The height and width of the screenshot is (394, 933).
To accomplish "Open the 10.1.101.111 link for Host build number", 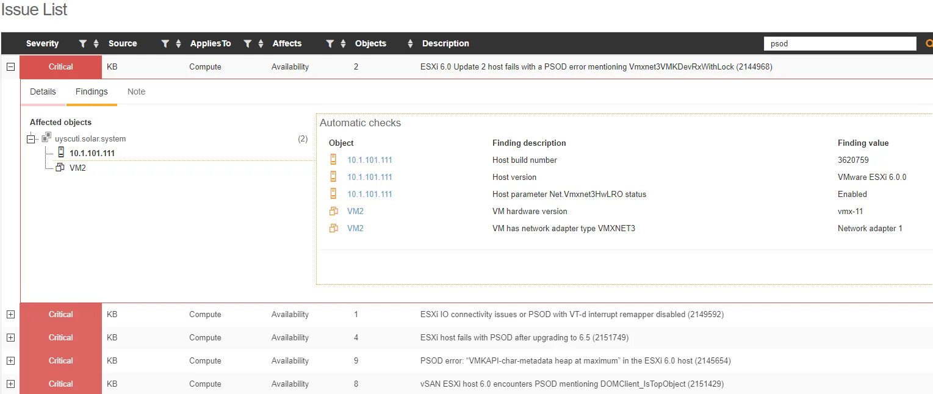I will point(370,160).
